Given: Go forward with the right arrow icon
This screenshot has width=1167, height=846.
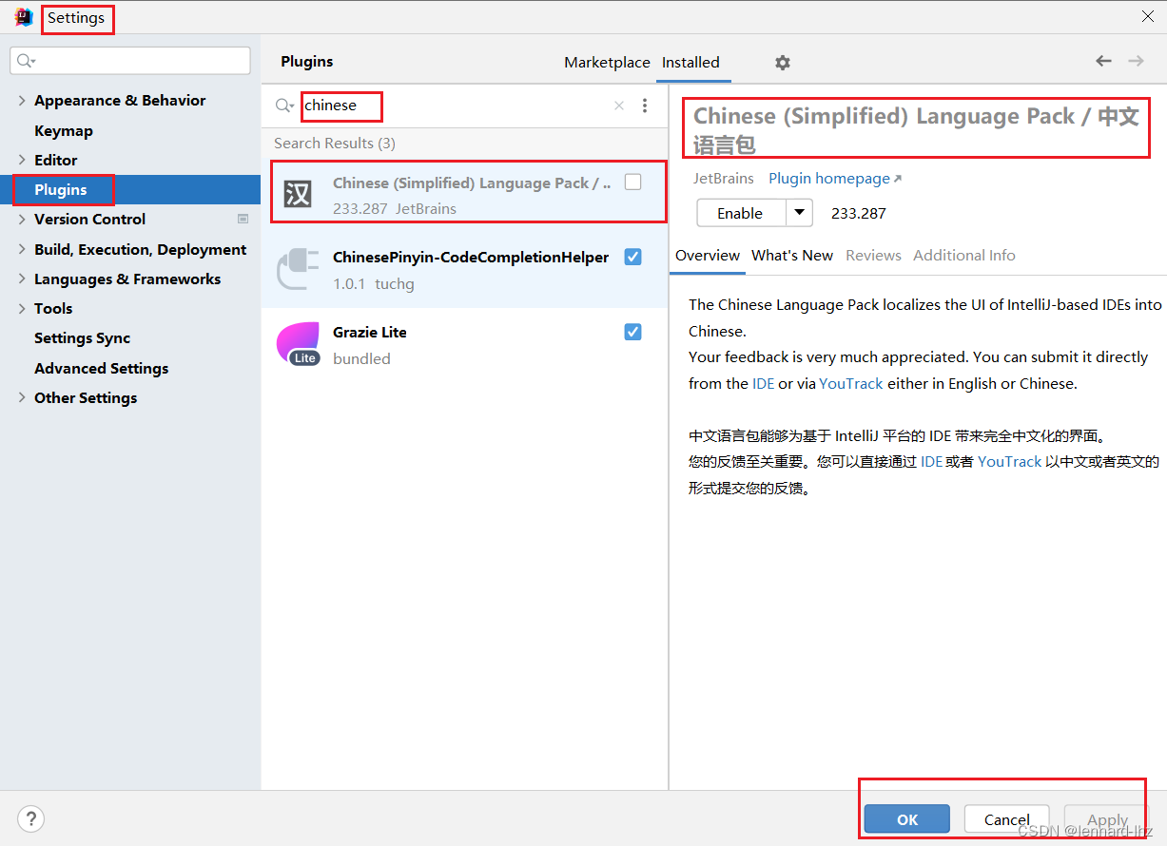Looking at the screenshot, I should click(x=1136, y=61).
